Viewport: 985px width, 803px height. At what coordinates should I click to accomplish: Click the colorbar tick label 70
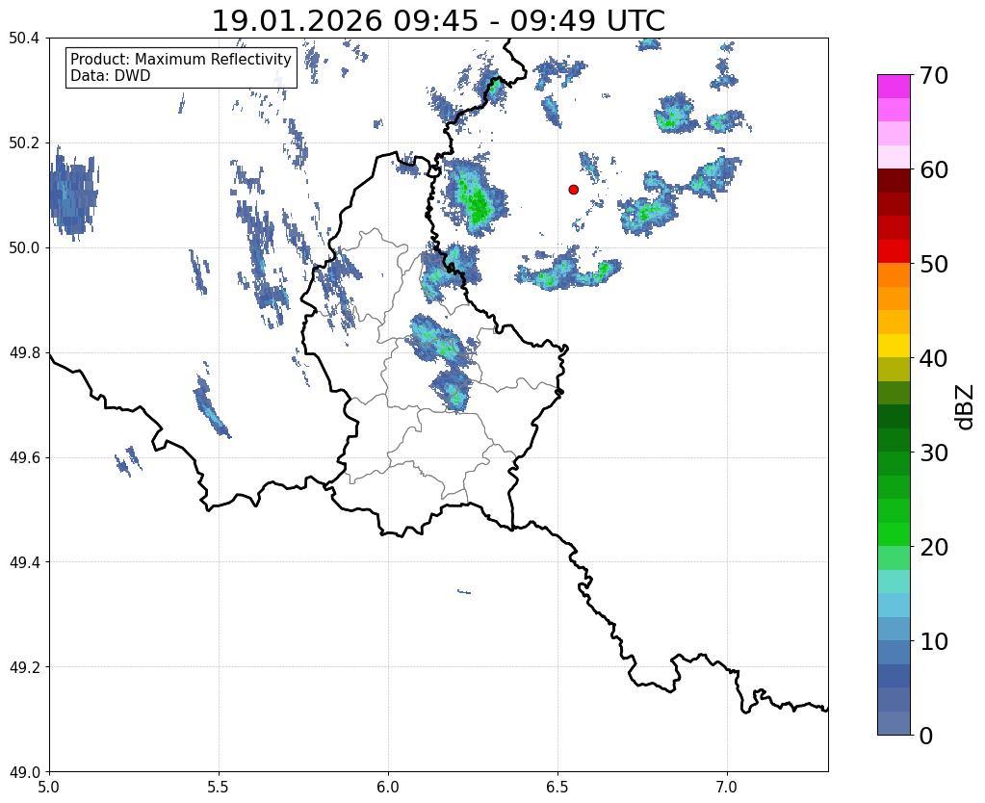point(934,75)
